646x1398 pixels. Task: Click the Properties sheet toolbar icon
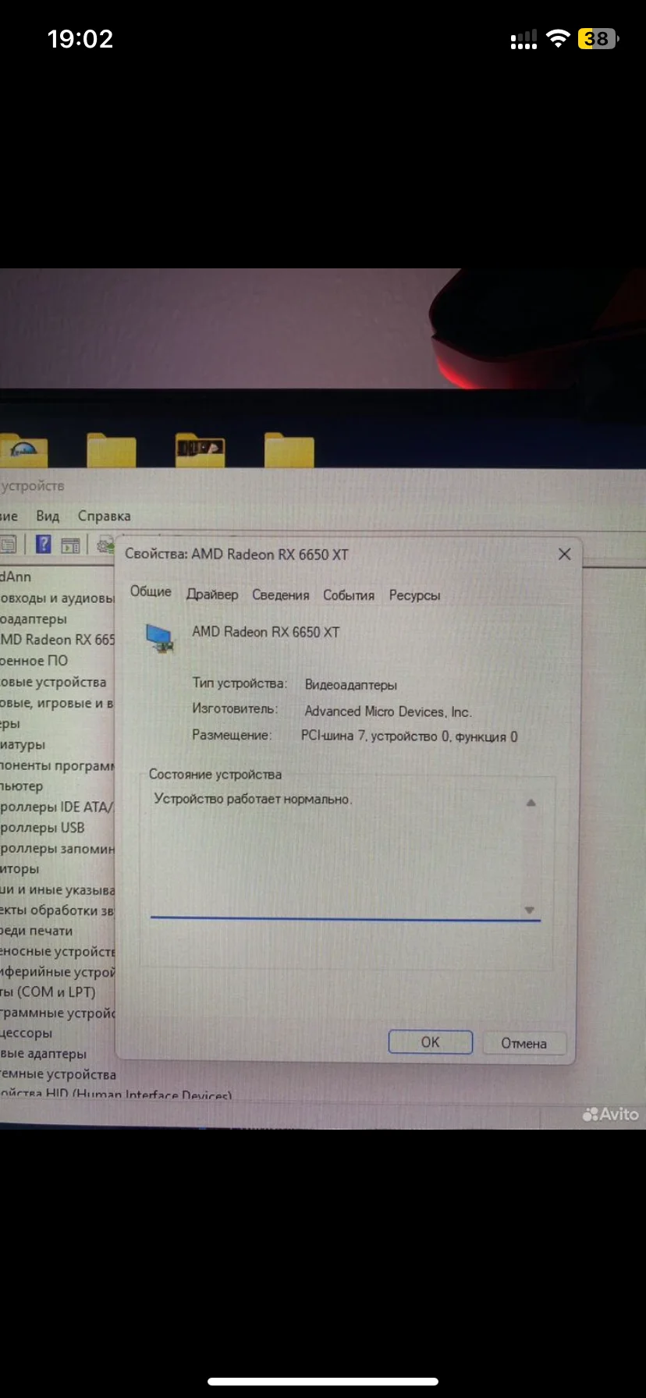[x=9, y=545]
